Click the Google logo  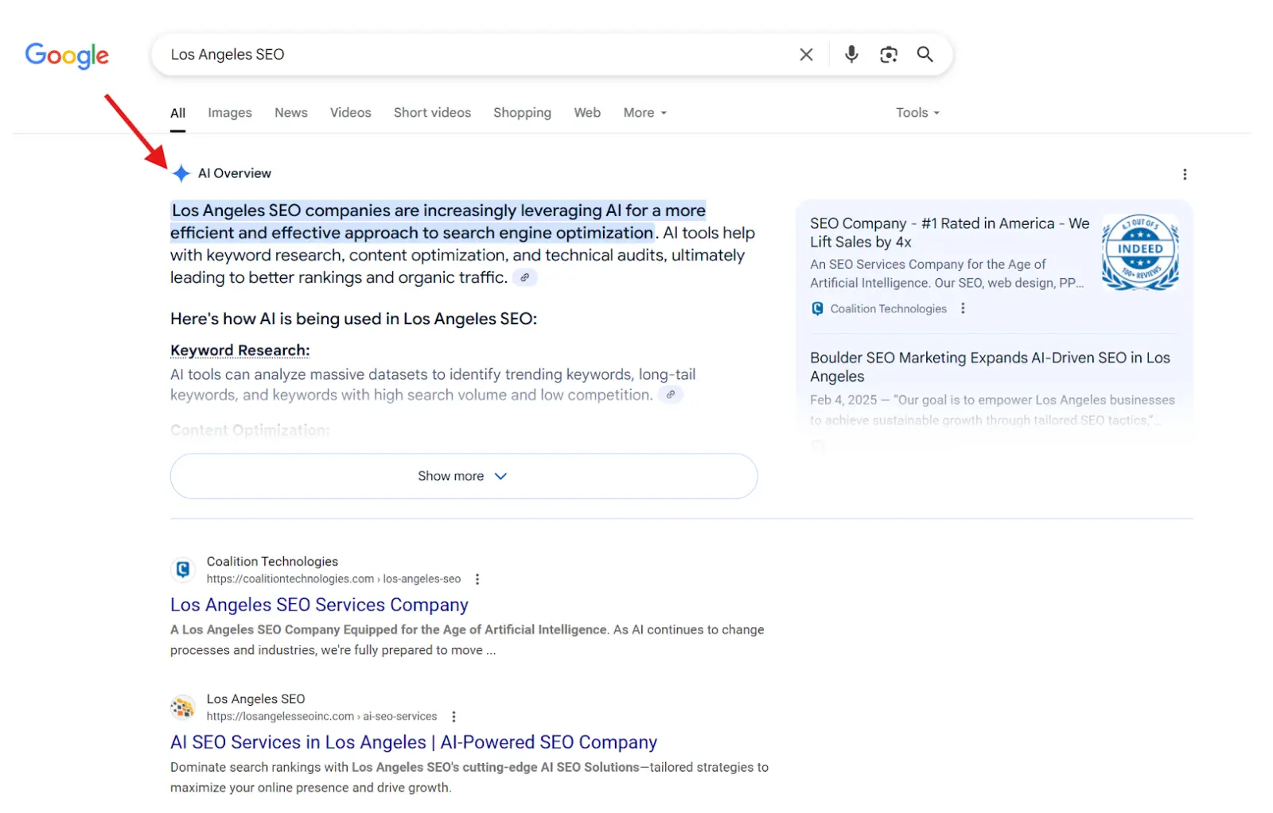pyautogui.click(x=67, y=55)
